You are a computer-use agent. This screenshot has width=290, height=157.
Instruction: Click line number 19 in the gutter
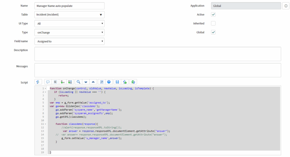pos(42,152)
